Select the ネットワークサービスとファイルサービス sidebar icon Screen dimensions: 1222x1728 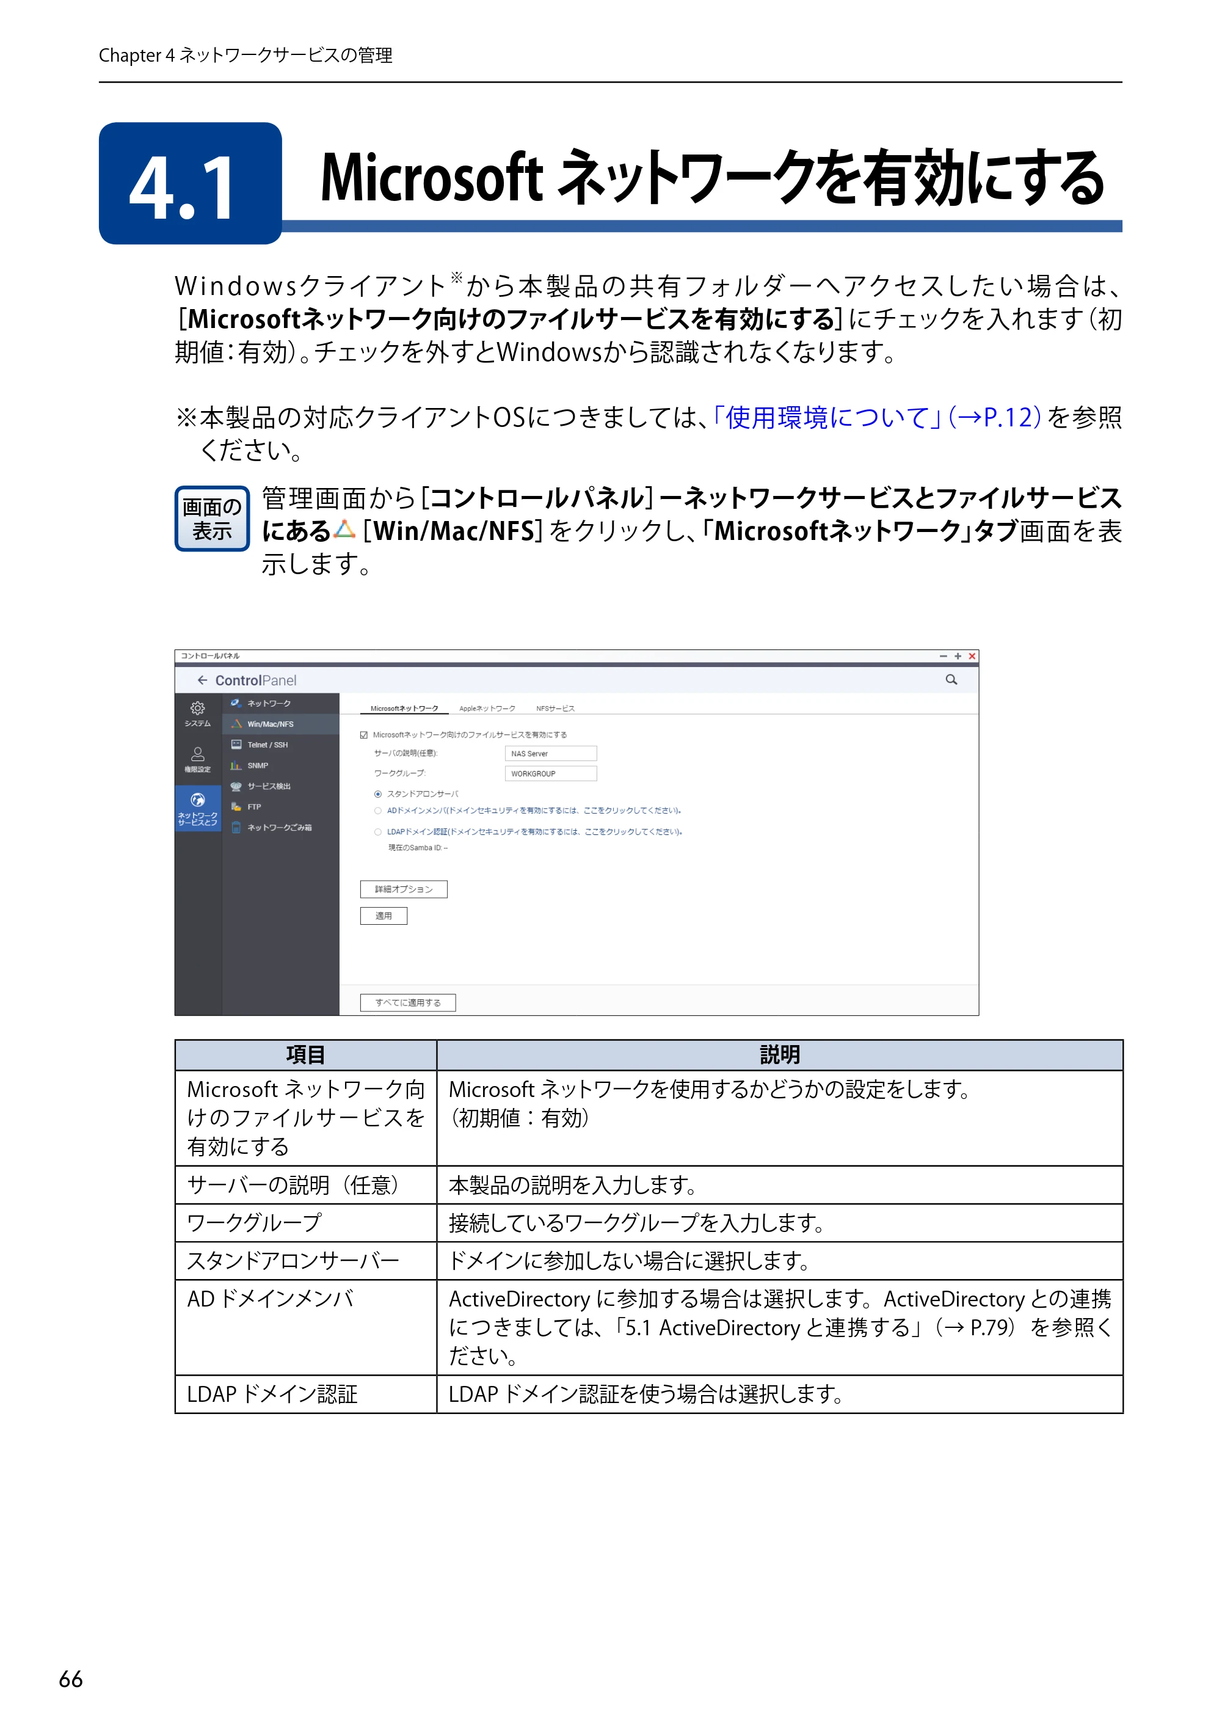pyautogui.click(x=198, y=809)
